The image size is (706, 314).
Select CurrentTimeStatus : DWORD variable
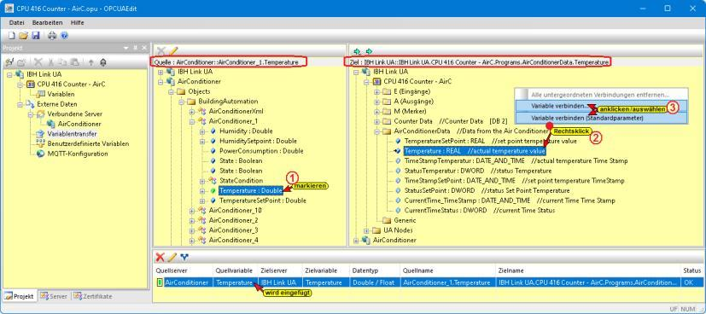click(x=480, y=211)
